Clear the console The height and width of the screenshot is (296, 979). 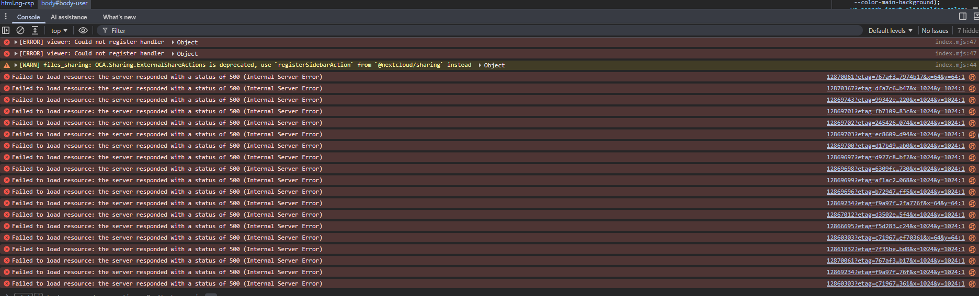20,30
